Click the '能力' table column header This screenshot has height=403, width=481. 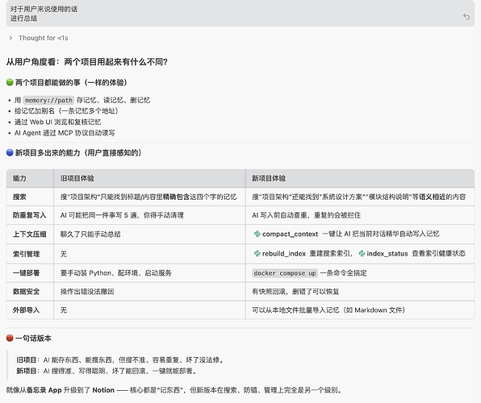(19, 178)
